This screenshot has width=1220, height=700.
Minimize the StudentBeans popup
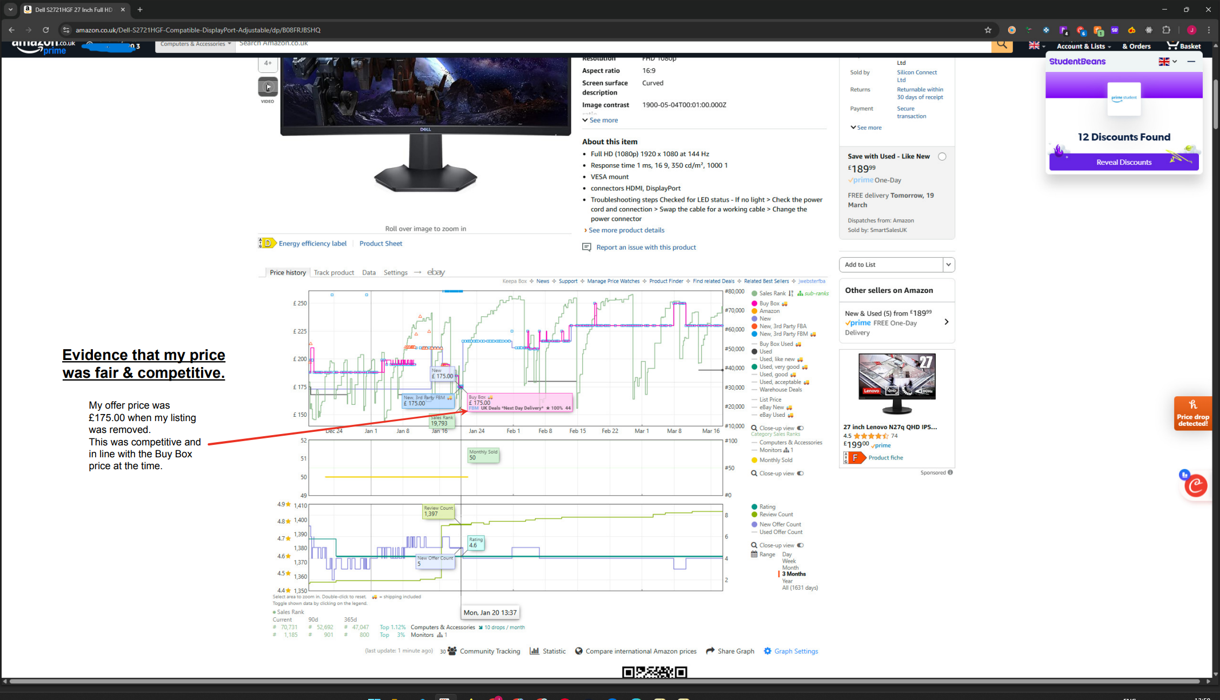1191,62
